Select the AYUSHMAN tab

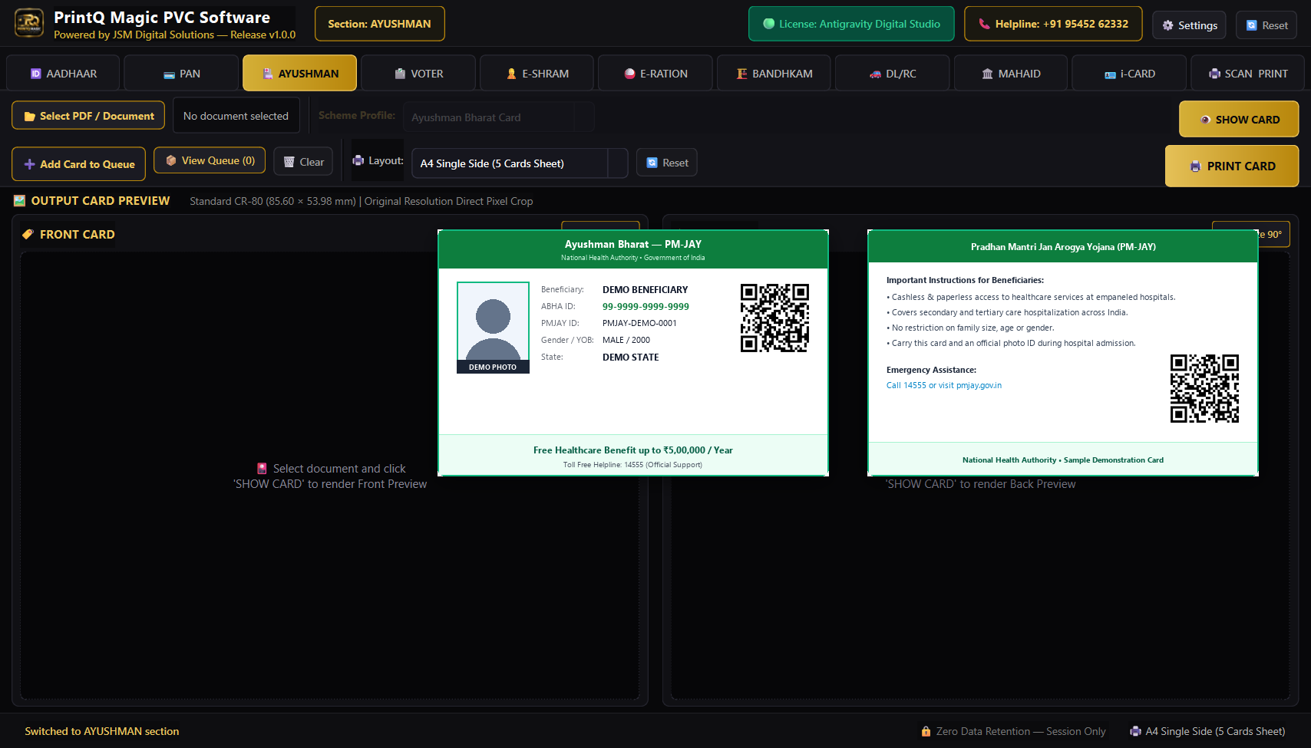(299, 74)
